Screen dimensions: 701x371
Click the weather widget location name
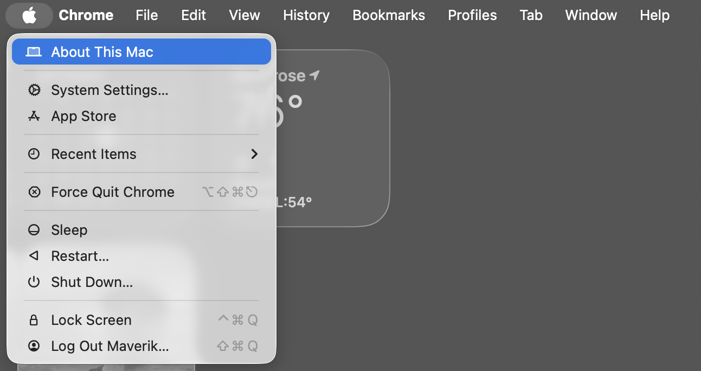(x=292, y=75)
